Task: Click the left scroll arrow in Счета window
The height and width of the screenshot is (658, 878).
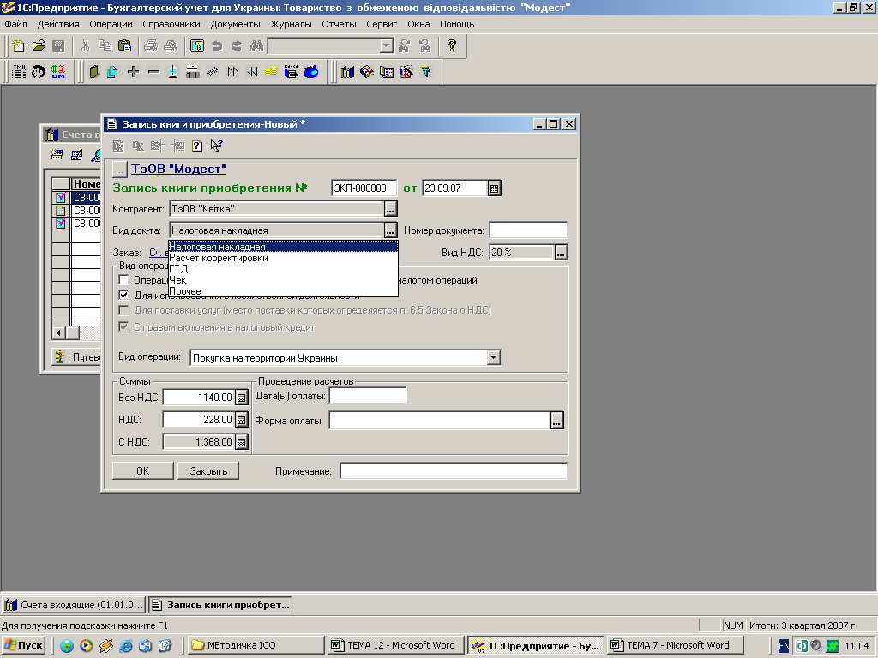Action: pyautogui.click(x=59, y=332)
